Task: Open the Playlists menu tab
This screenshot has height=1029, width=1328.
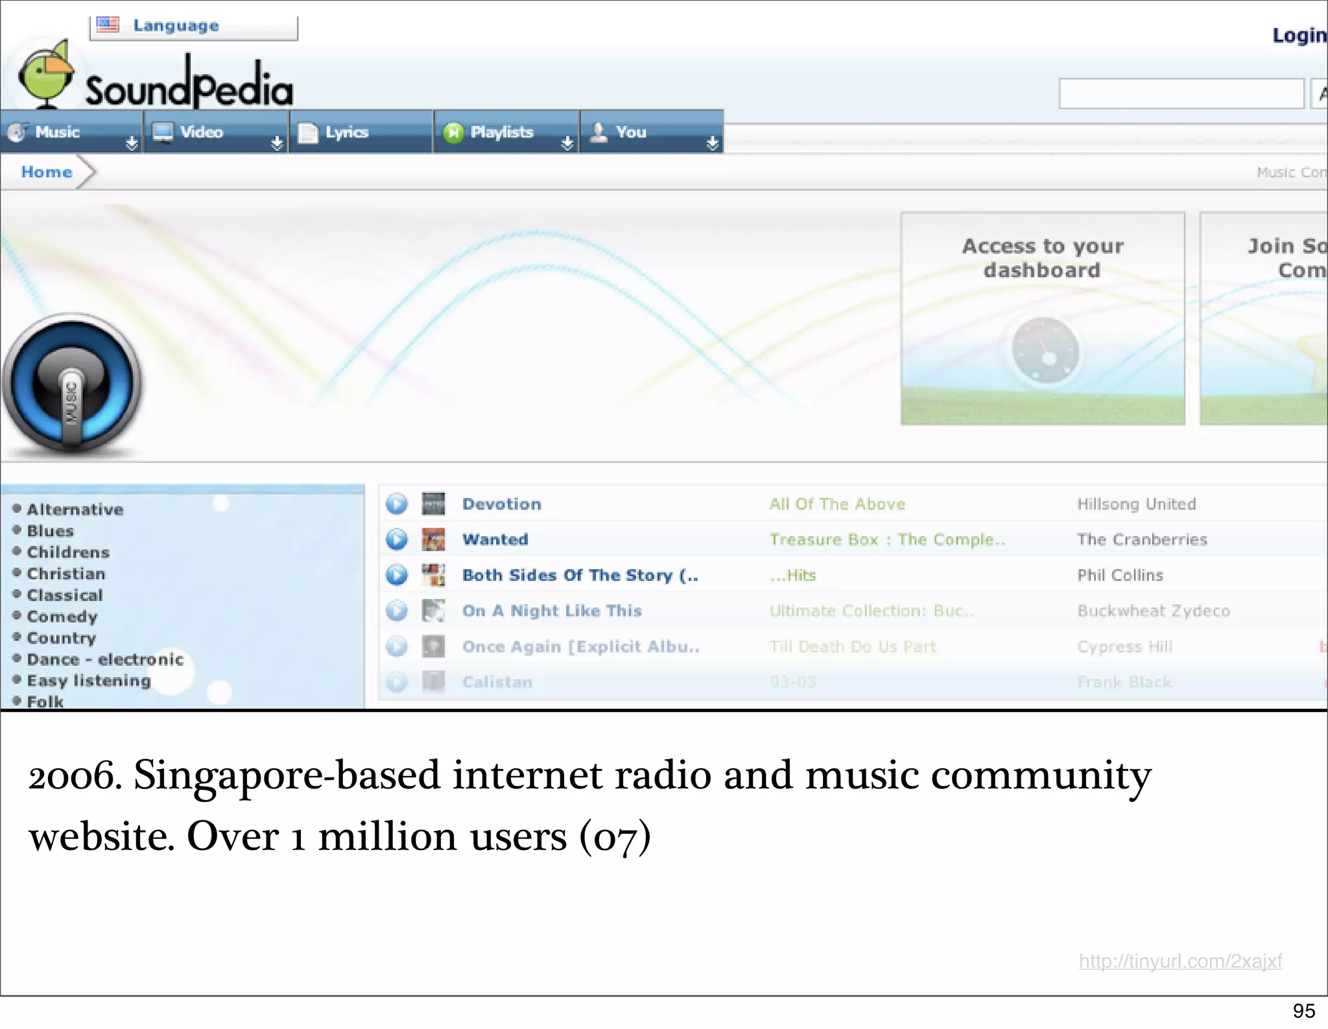Action: [x=506, y=132]
